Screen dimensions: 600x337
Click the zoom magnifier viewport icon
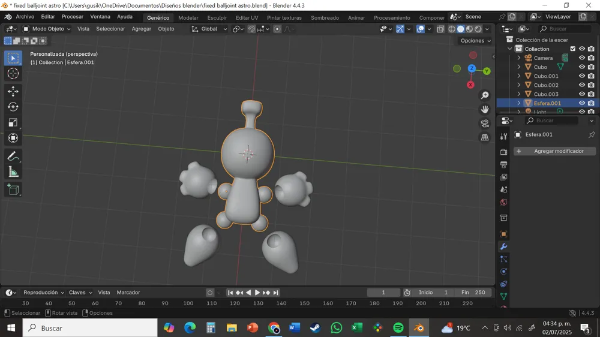[485, 95]
